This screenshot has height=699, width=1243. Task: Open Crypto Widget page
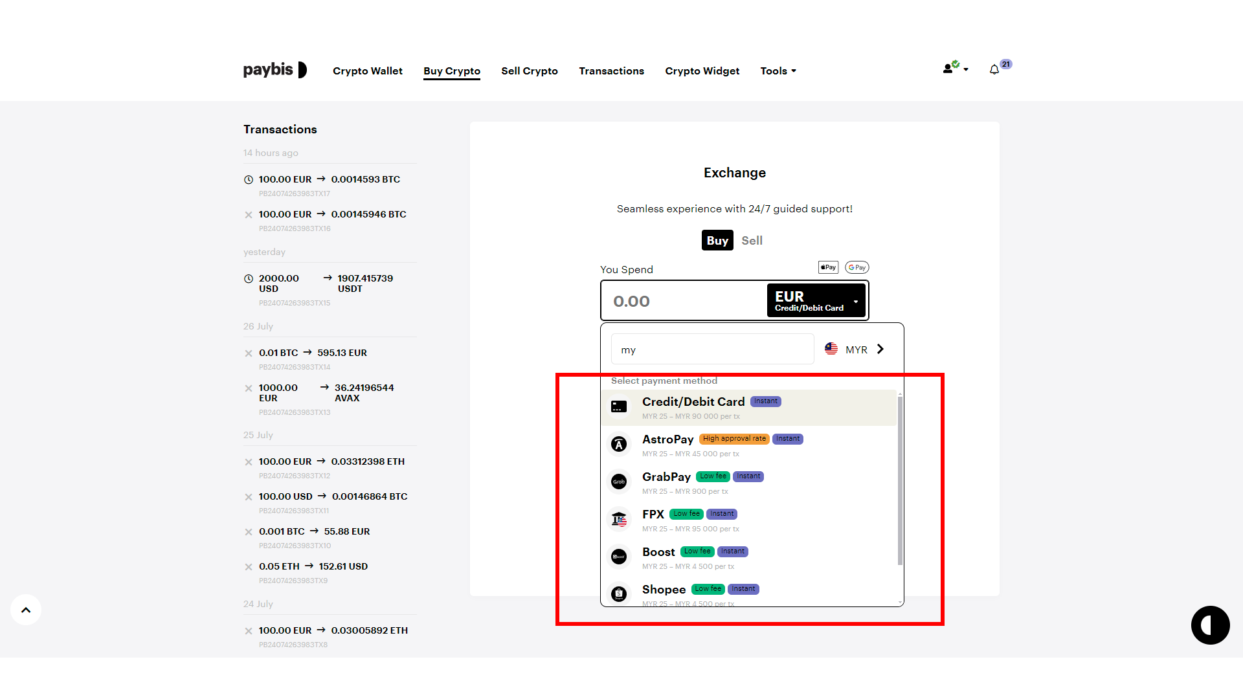pyautogui.click(x=702, y=71)
